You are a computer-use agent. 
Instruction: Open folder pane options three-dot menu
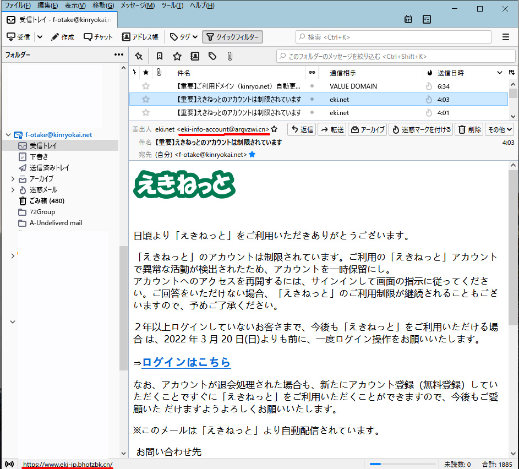(118, 54)
